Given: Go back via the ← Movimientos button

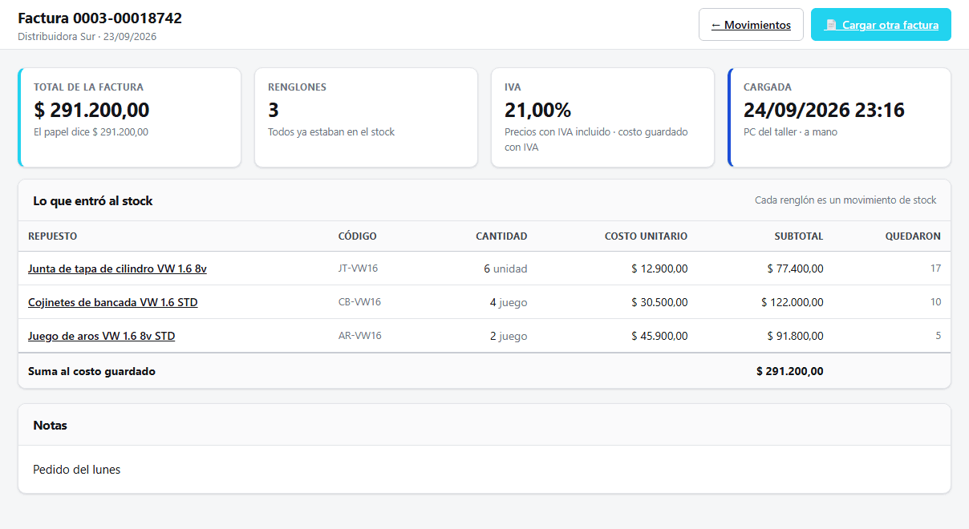Looking at the screenshot, I should 751,25.
